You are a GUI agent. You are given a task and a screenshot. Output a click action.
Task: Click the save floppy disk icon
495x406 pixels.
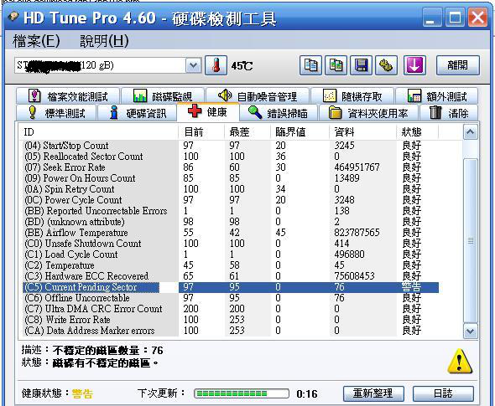coord(361,65)
